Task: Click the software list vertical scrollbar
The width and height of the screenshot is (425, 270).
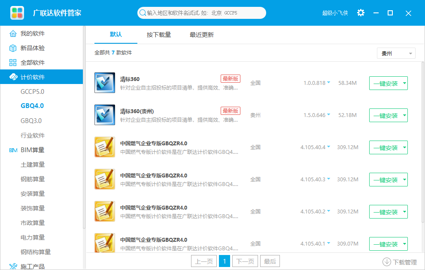Action: click(423, 142)
